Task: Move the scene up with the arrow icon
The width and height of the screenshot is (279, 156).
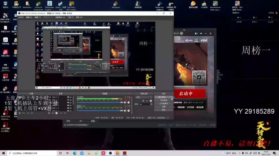Action: pos(28,113)
